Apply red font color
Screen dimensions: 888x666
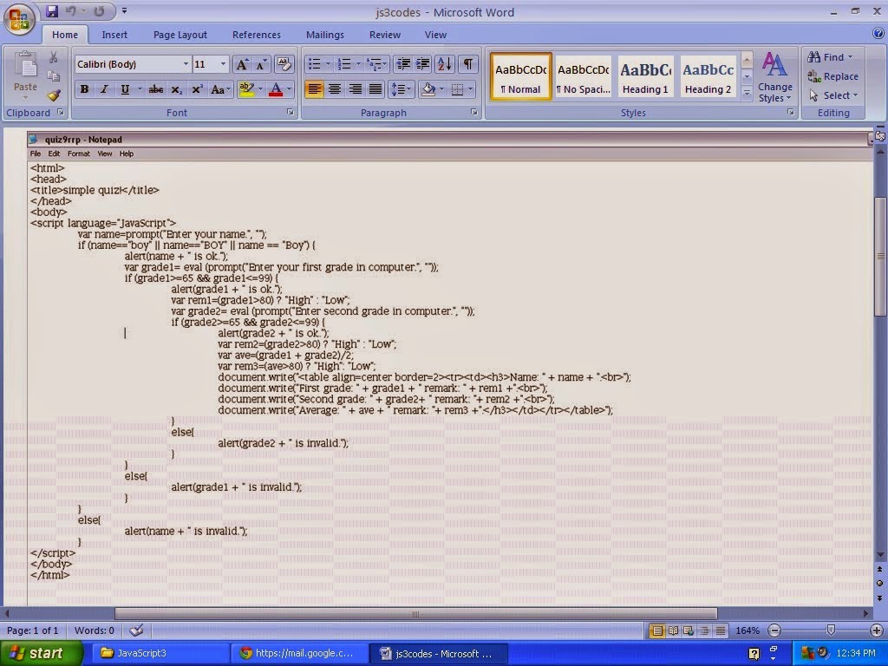276,89
